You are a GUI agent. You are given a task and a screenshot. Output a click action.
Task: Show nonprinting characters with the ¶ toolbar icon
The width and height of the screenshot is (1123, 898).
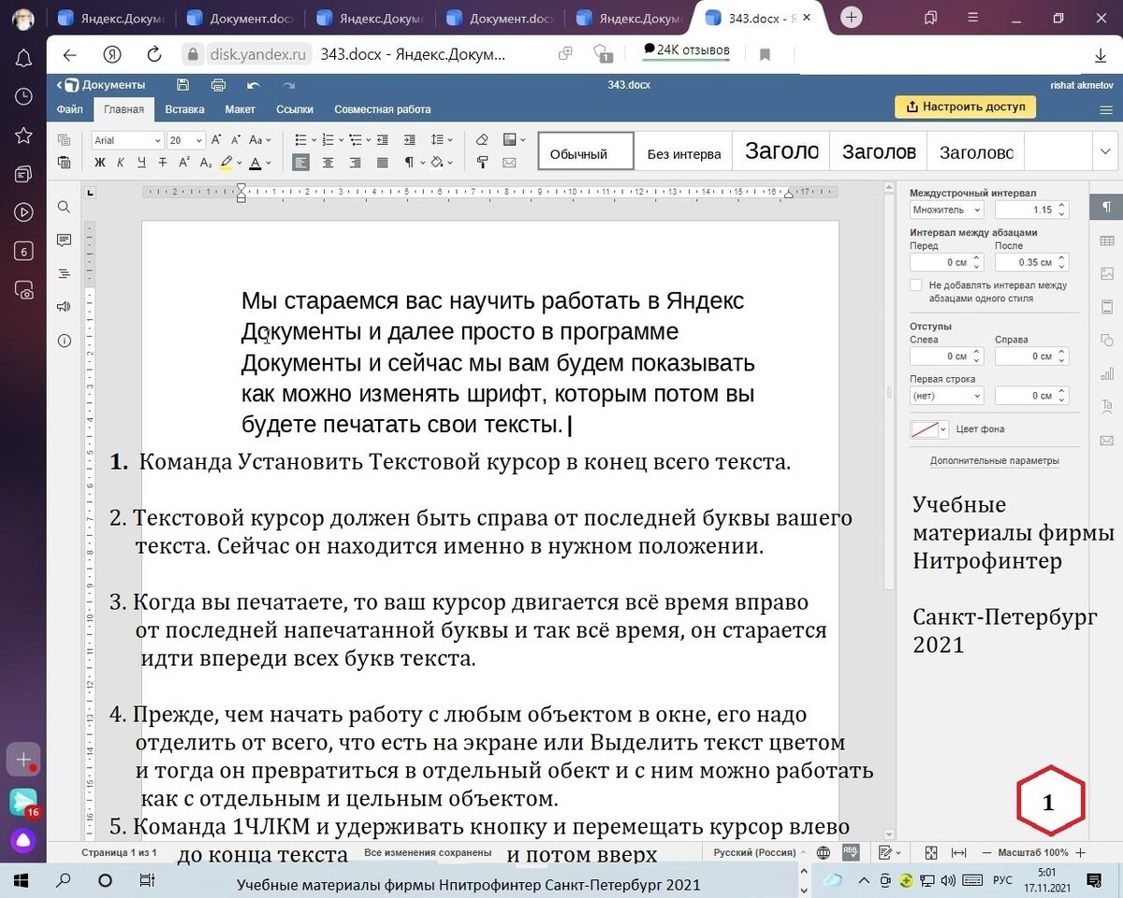tap(407, 163)
